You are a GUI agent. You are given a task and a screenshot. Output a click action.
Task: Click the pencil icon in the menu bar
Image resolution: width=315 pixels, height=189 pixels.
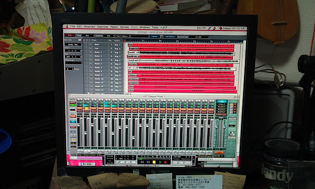[x=209, y=28]
